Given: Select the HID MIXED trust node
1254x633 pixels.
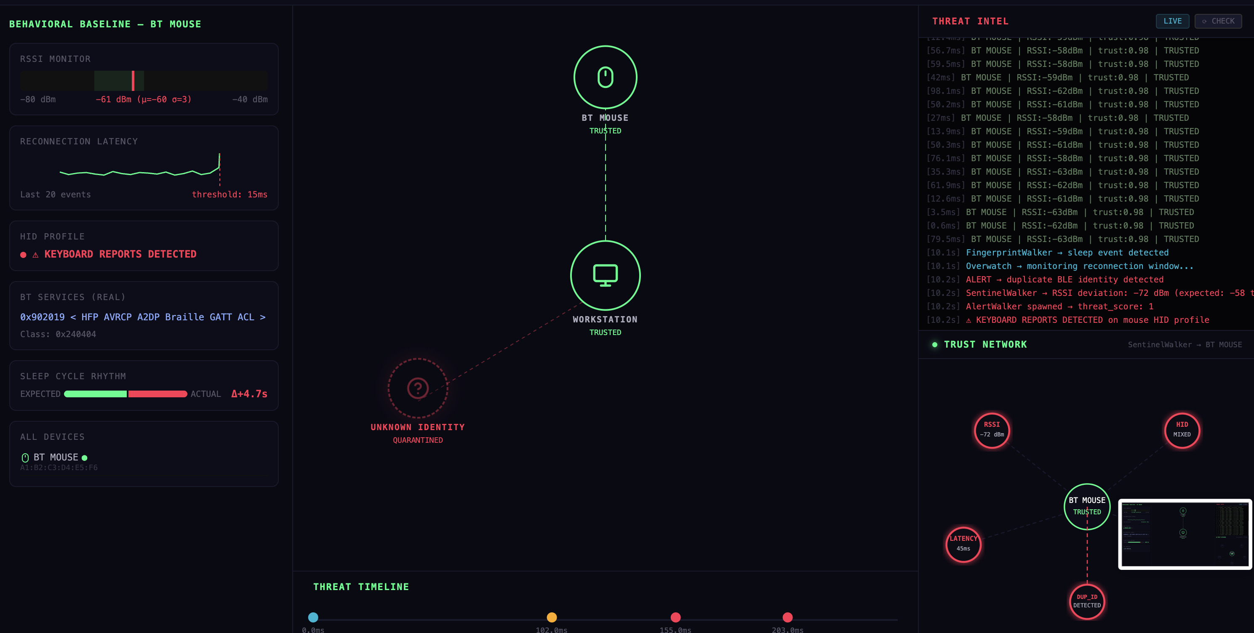Looking at the screenshot, I should coord(1182,430).
